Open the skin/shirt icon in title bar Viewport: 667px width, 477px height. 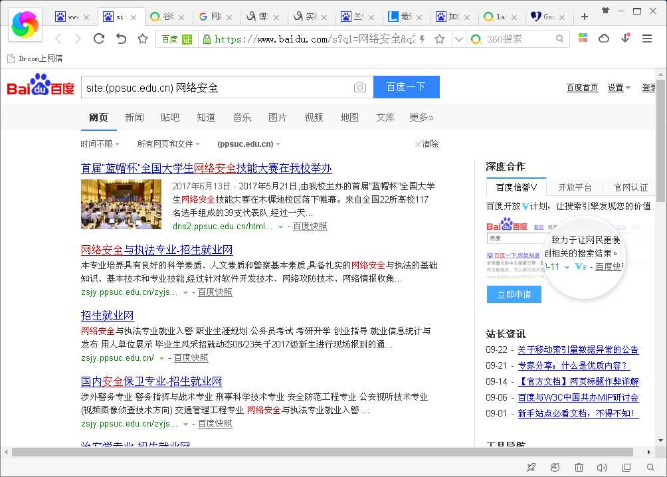[605, 11]
